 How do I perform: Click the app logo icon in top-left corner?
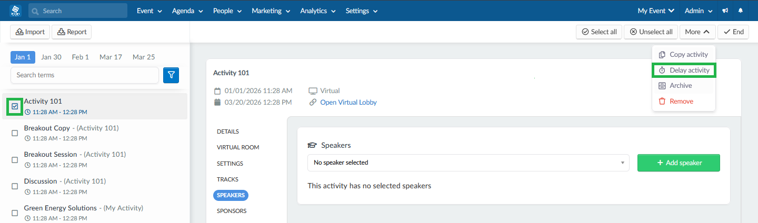17,11
